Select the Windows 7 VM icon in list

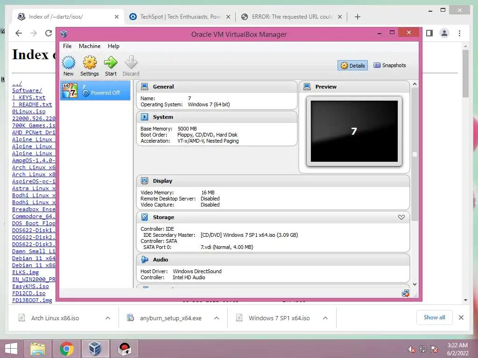coord(70,90)
